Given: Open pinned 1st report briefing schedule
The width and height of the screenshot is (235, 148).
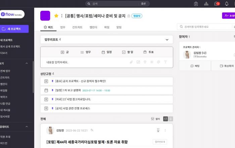Looking at the screenshot, I should tap(107, 90).
